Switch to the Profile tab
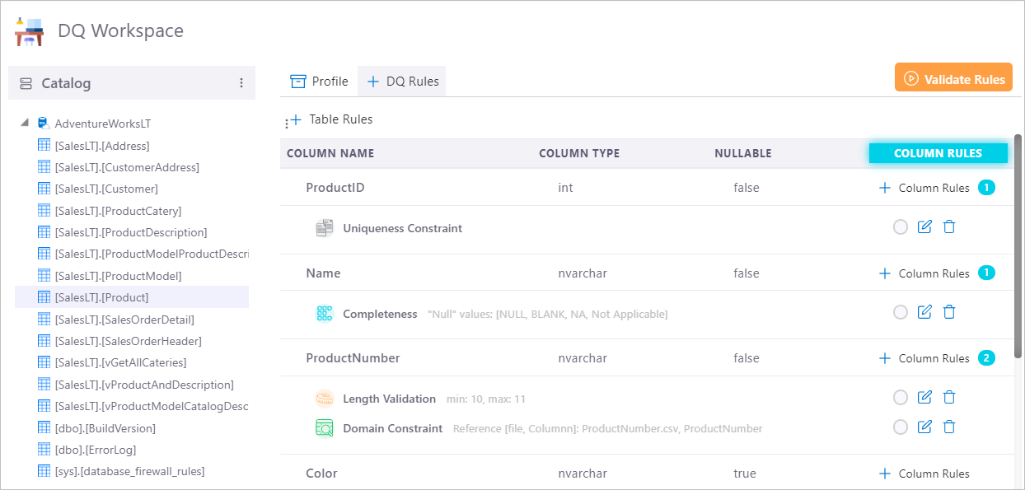 (320, 82)
